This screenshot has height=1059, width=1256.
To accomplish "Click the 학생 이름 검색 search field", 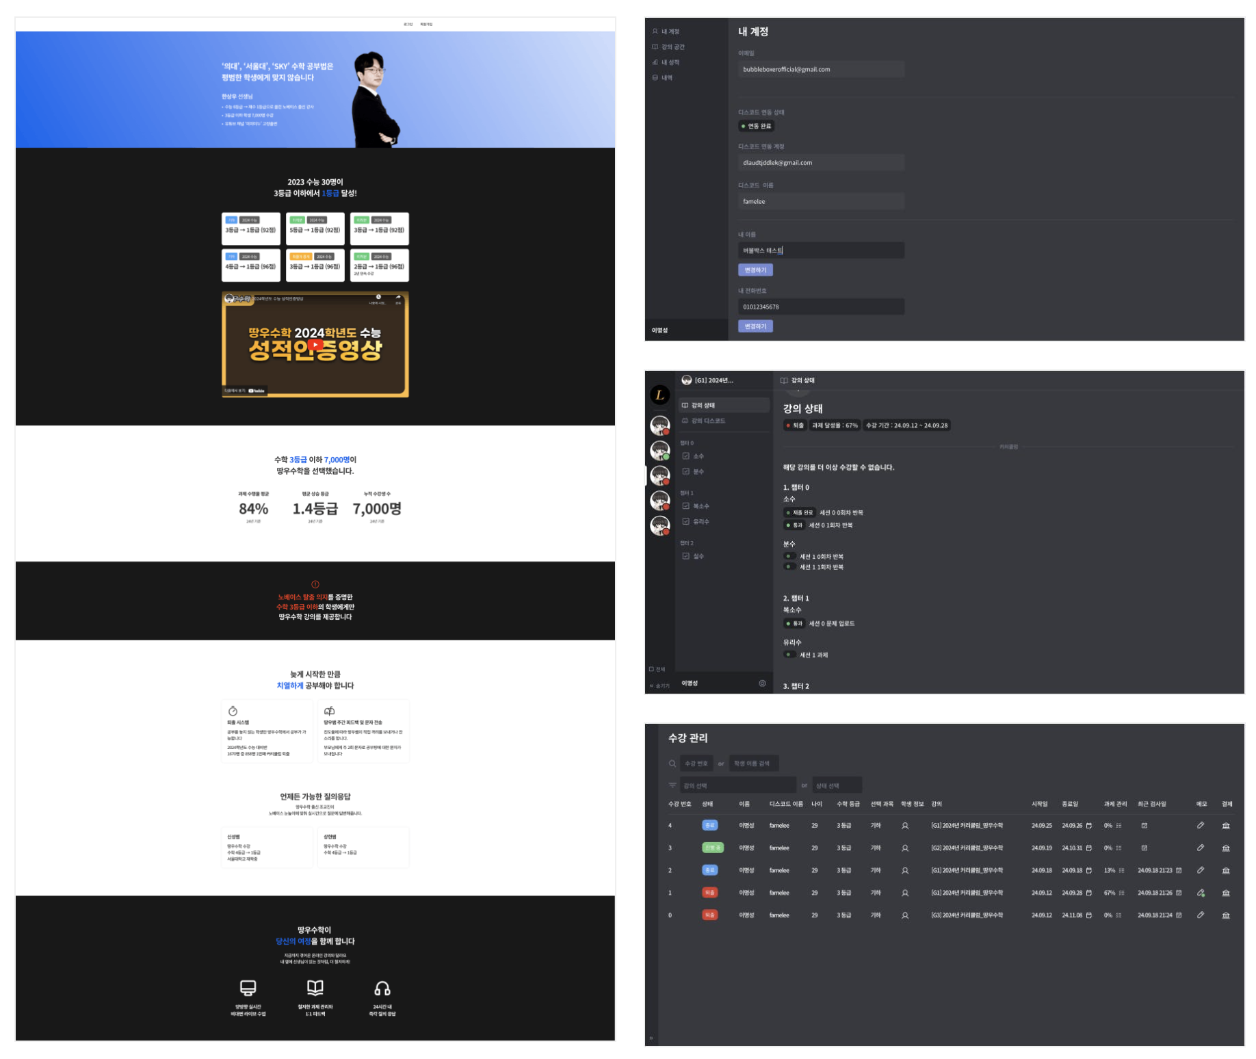I will [x=753, y=763].
